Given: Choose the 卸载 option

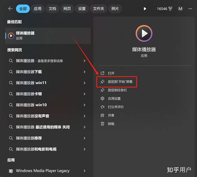Looking at the screenshot, I should coord(111,124).
